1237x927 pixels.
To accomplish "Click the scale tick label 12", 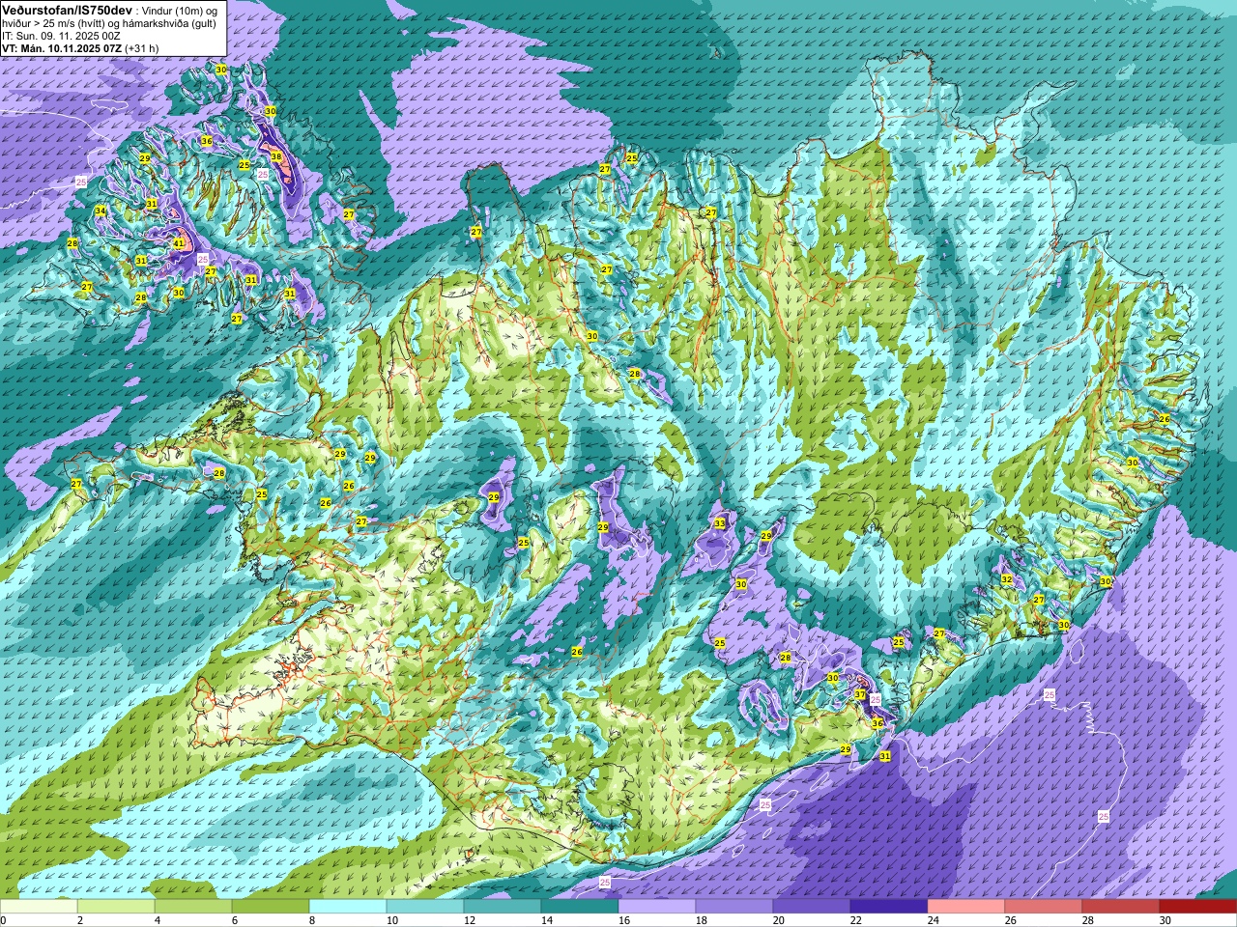I will (x=469, y=920).
